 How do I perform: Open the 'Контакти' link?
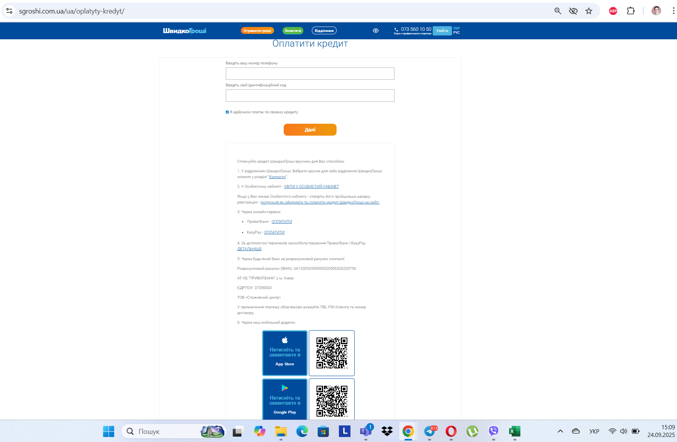coord(277,177)
